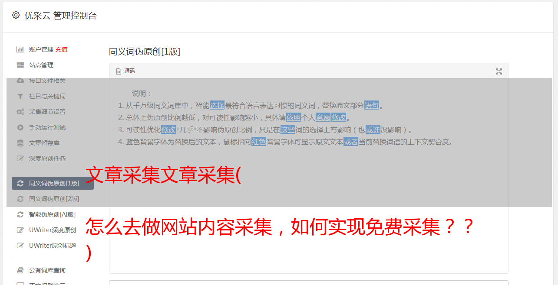Viewport: 558px width, 285px height.
Task: Click the fullscreen expand icon in editor toolbar
Action: pyautogui.click(x=499, y=71)
